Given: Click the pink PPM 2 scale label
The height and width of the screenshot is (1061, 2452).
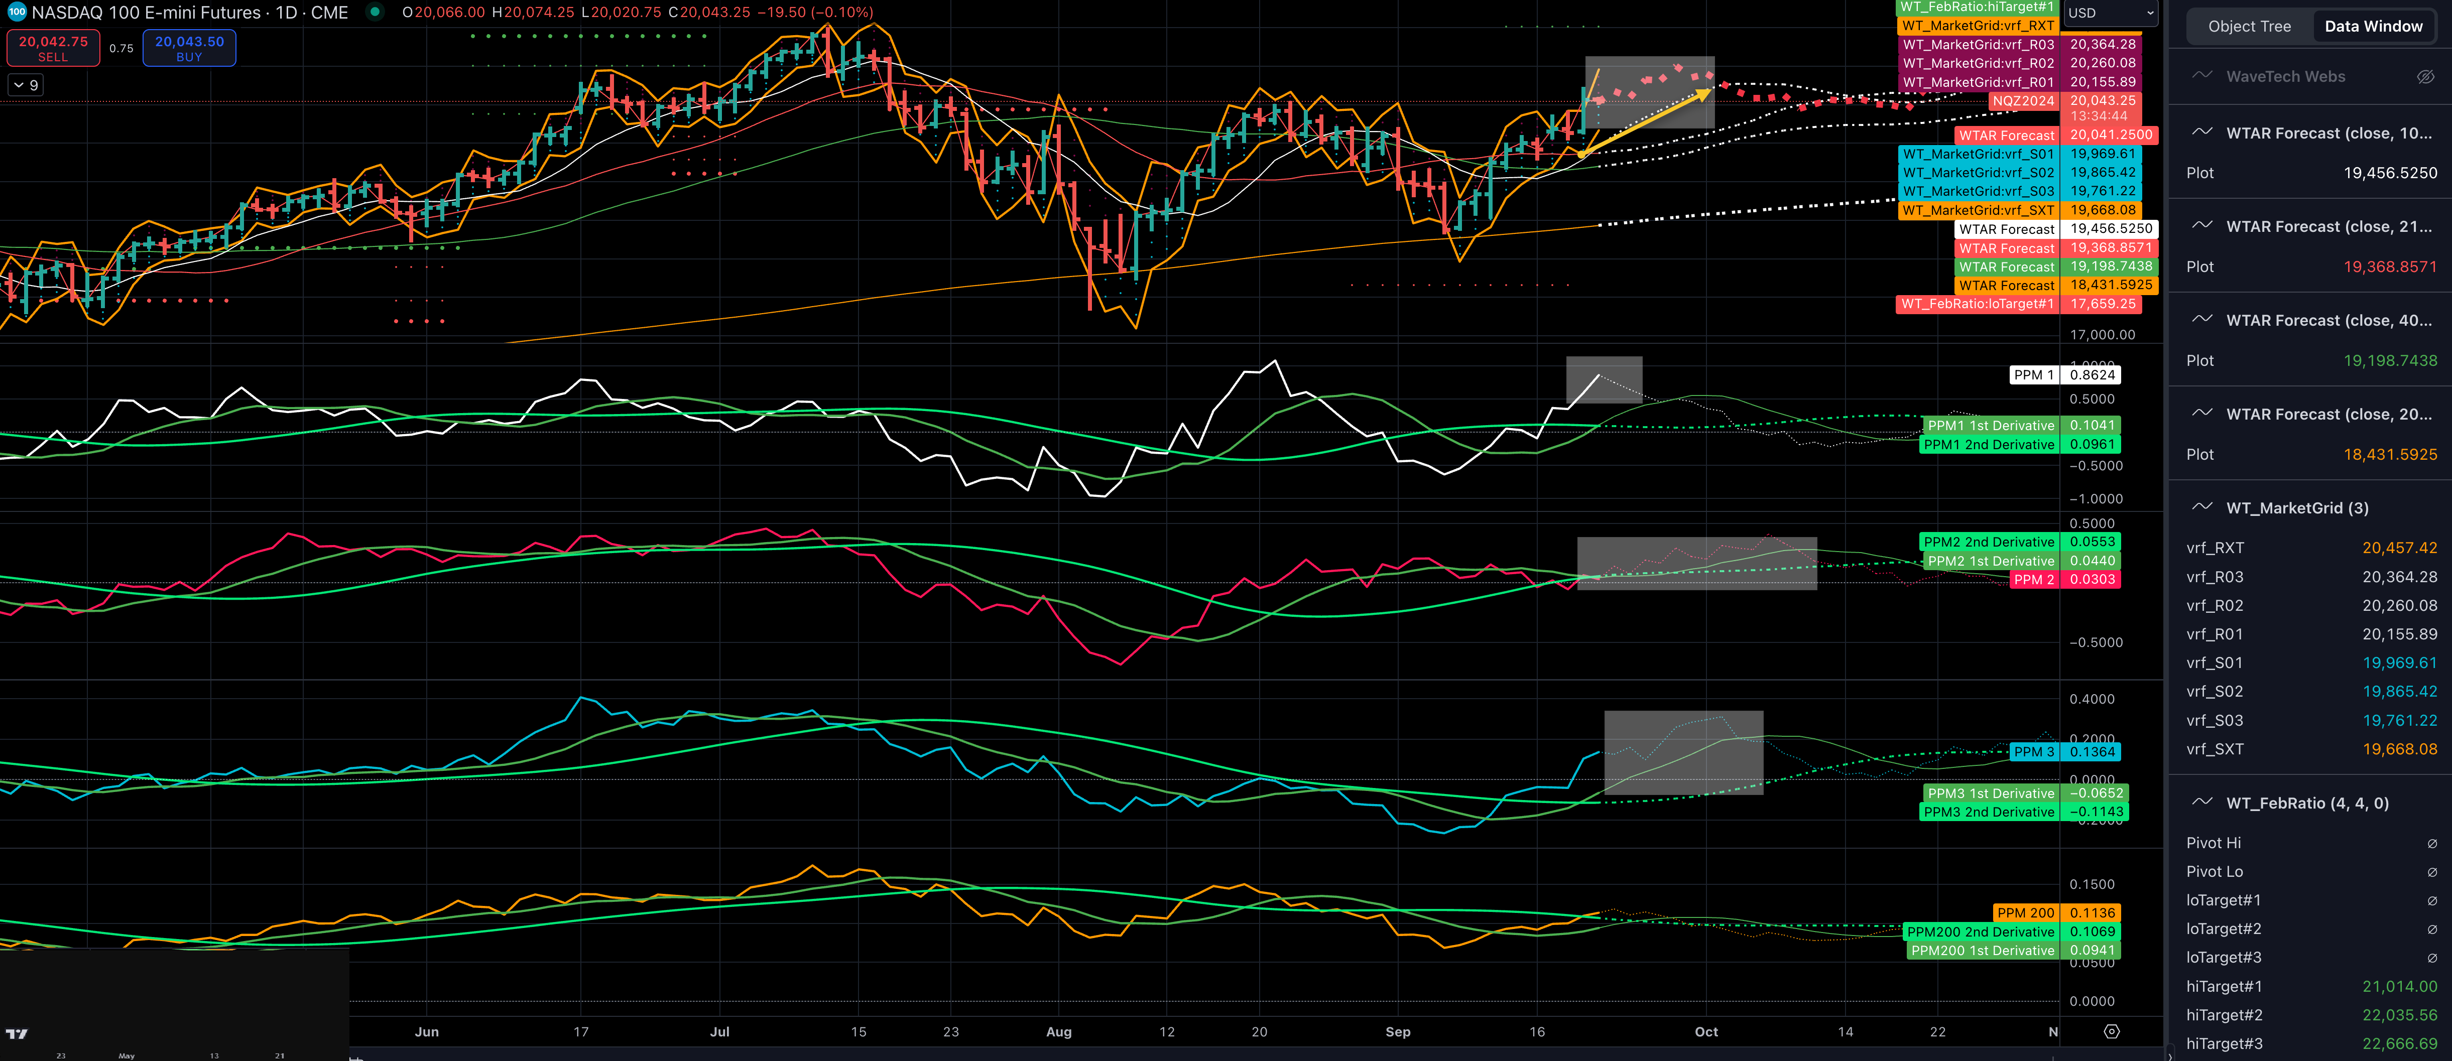Looking at the screenshot, I should click(2035, 580).
